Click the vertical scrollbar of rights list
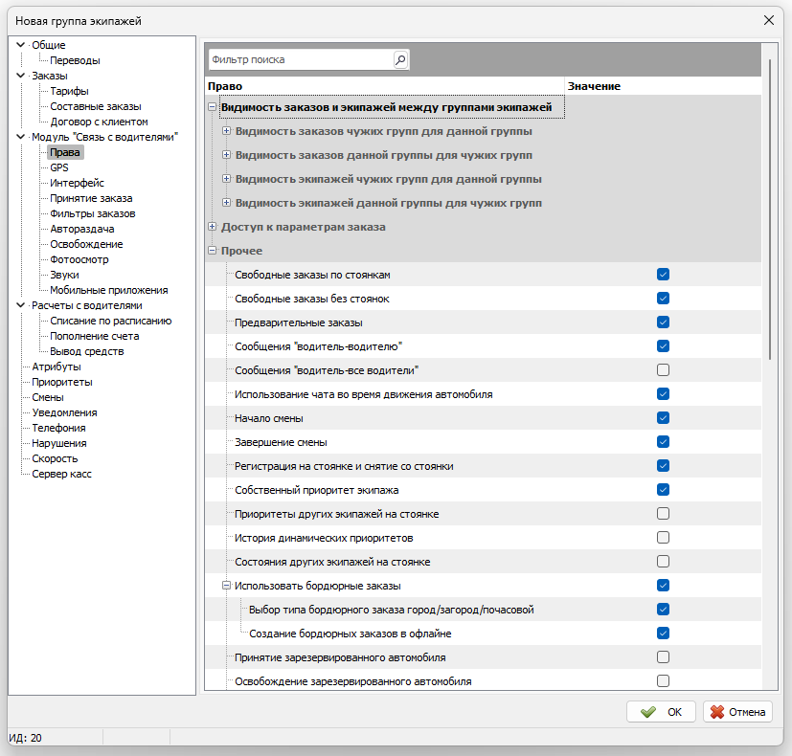 coord(770,210)
